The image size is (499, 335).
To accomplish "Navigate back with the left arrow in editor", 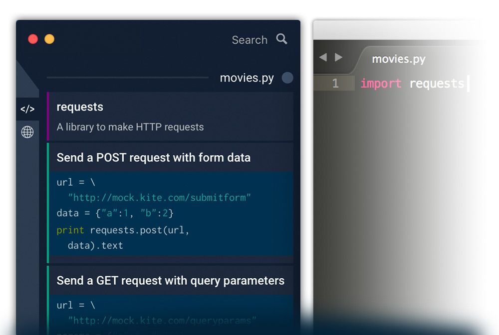I will point(323,58).
